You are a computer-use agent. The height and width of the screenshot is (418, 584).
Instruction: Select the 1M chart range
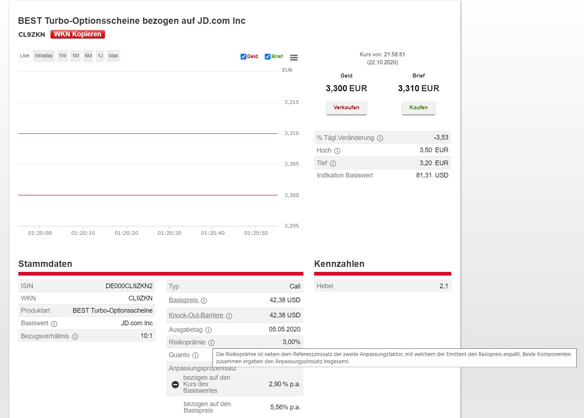pos(75,56)
